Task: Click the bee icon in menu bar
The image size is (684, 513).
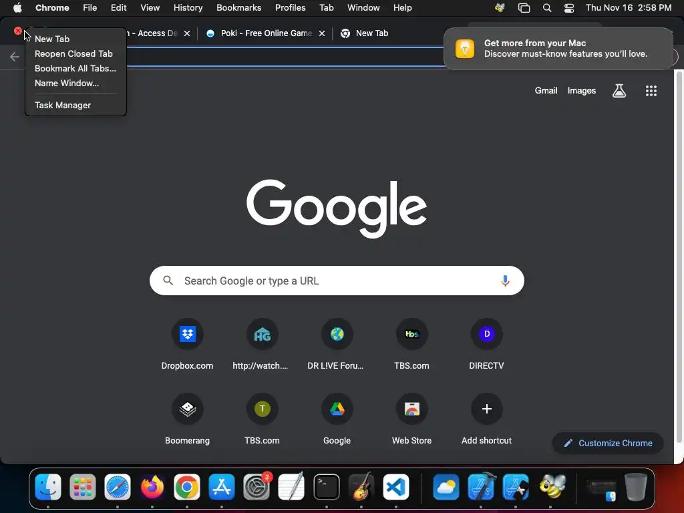Action: click(500, 8)
